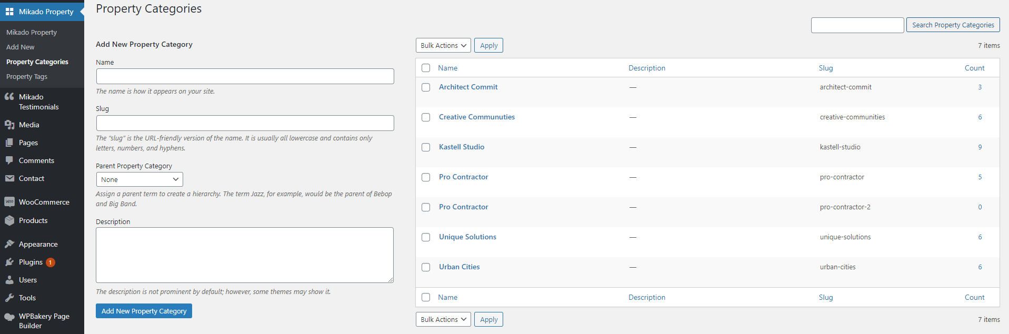The height and width of the screenshot is (334, 1009).
Task: Focus the Slug input field
Action: pos(245,123)
